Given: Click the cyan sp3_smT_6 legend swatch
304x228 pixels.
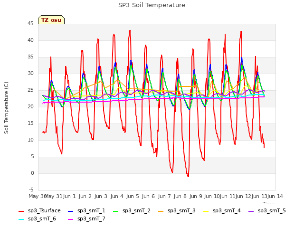Looking at the screenshot, I should point(21,219).
